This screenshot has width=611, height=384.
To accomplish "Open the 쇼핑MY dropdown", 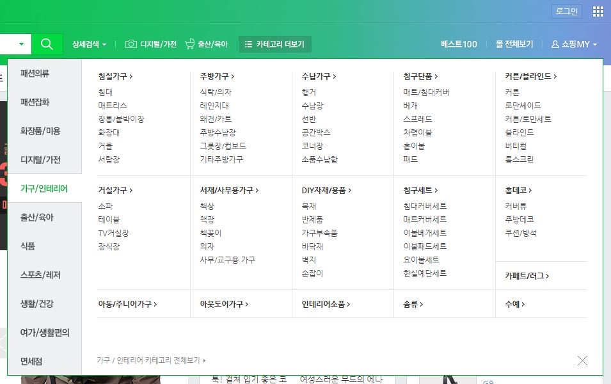I will coord(574,44).
